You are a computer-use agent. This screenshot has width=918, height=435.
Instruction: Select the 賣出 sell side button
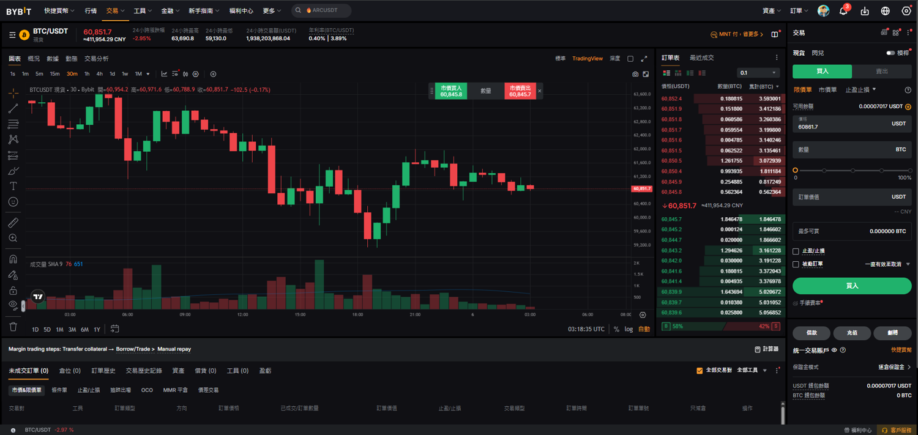pyautogui.click(x=882, y=72)
